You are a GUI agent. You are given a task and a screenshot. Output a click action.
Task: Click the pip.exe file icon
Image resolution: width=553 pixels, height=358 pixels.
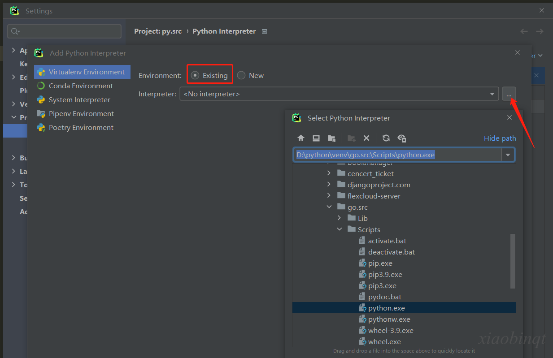coord(362,263)
